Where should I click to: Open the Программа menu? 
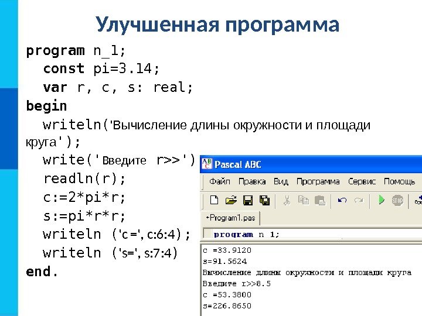(318, 181)
